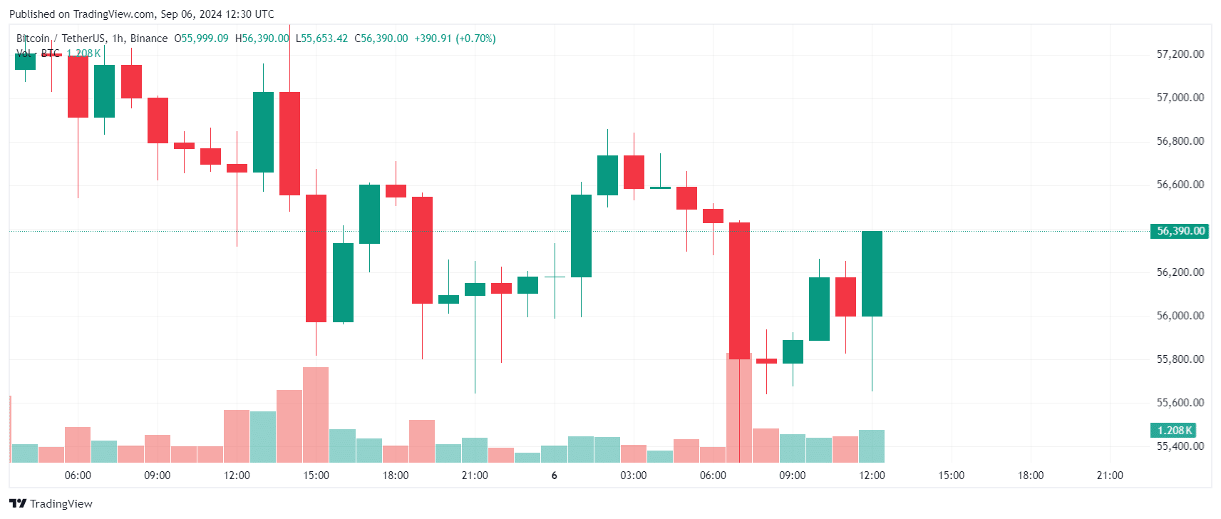The width and height of the screenshot is (1221, 519).
Task: Open the TradingView text link beside logo
Action: tap(61, 503)
